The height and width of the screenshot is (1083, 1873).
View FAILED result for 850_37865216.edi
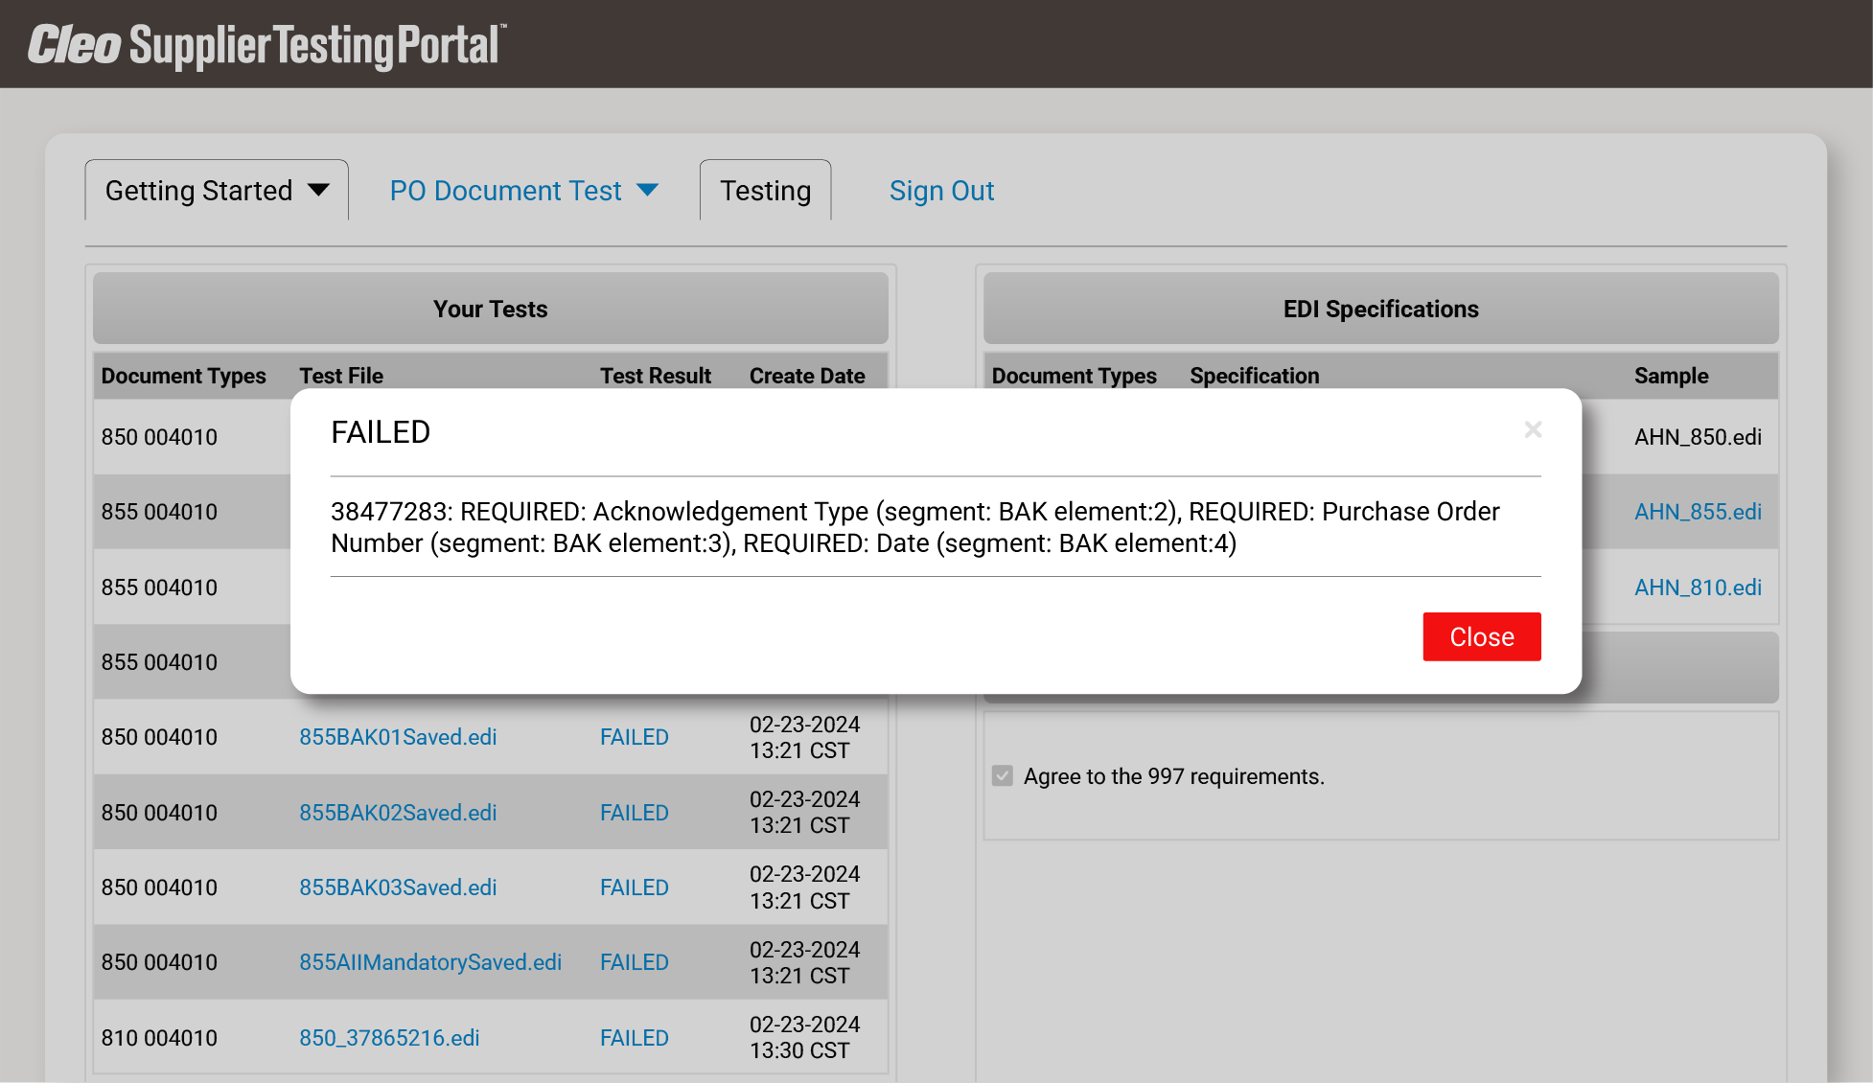pyautogui.click(x=634, y=1037)
